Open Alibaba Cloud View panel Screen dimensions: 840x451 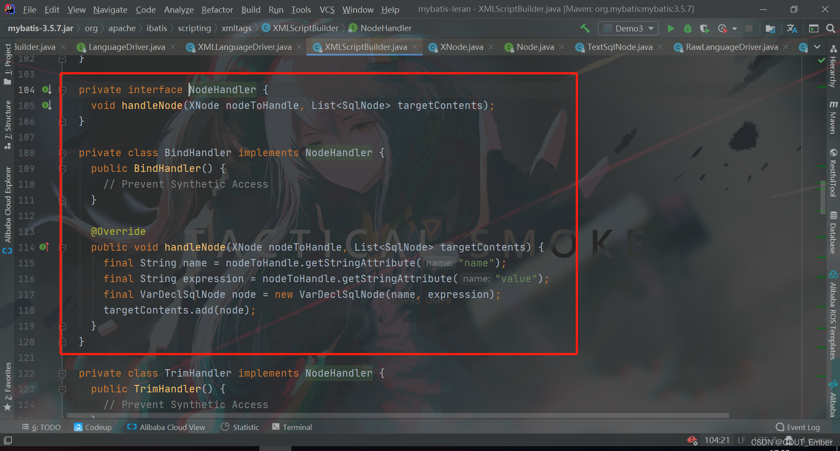(x=166, y=427)
